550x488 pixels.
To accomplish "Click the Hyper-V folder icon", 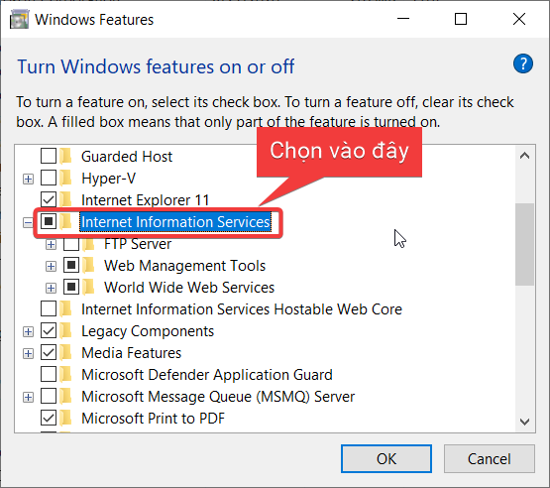I will tap(65, 178).
